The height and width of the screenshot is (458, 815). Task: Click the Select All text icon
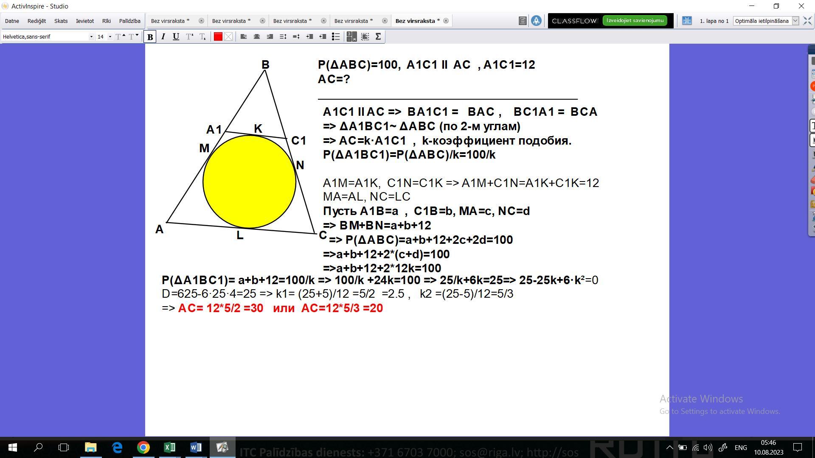(365, 37)
